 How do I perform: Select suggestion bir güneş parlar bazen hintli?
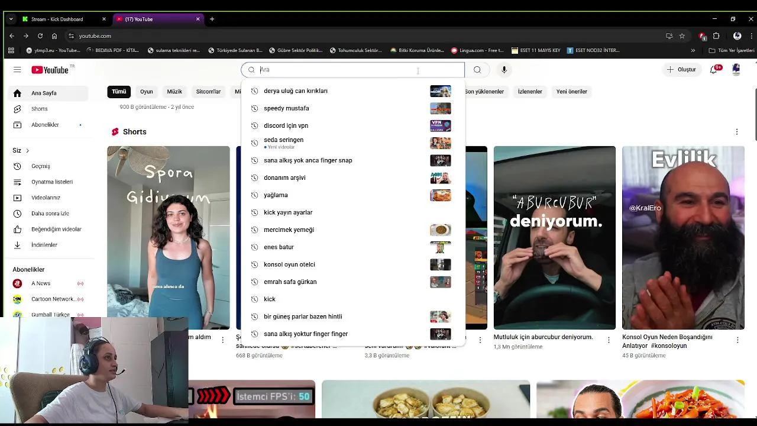click(353, 317)
